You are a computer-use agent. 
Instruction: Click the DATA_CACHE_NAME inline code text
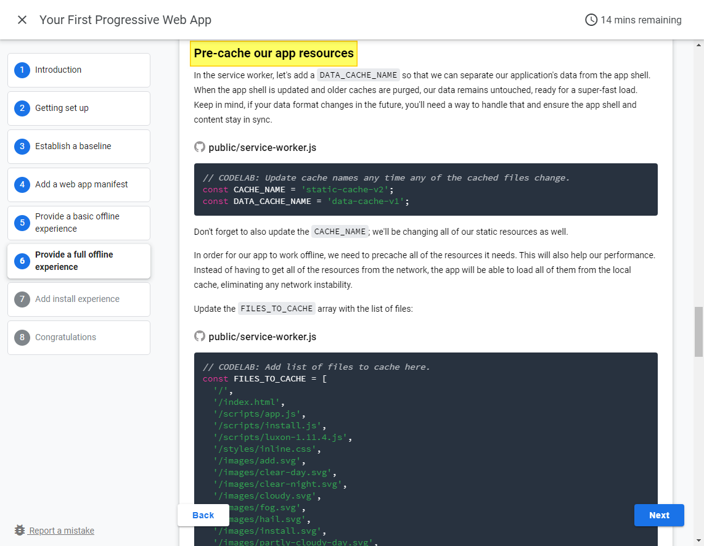click(358, 75)
